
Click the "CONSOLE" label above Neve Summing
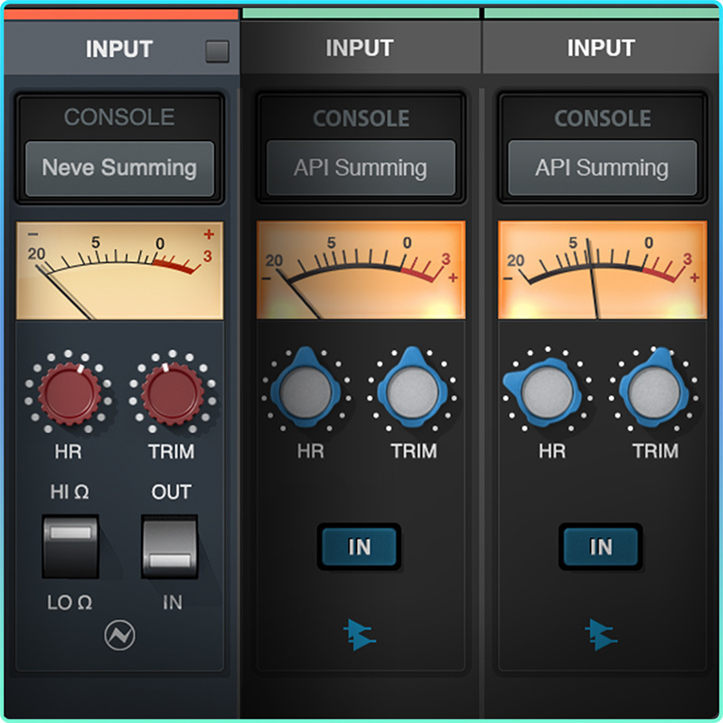coord(119,117)
